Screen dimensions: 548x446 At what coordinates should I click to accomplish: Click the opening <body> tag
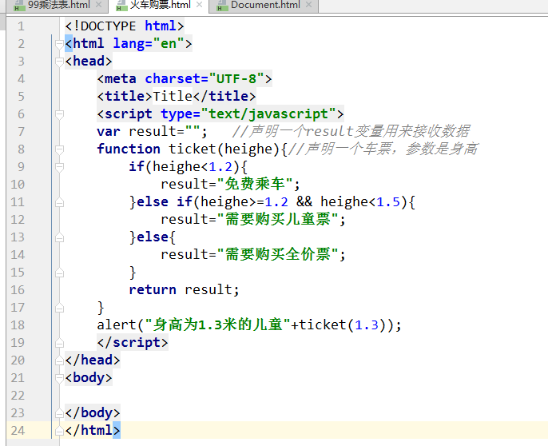pos(89,378)
